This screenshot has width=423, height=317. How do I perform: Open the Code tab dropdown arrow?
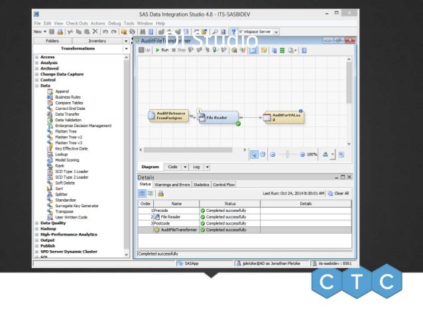coord(185,167)
